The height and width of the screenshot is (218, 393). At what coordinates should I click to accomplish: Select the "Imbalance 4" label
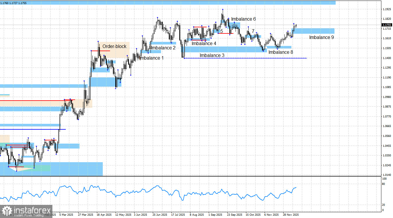(x=204, y=43)
